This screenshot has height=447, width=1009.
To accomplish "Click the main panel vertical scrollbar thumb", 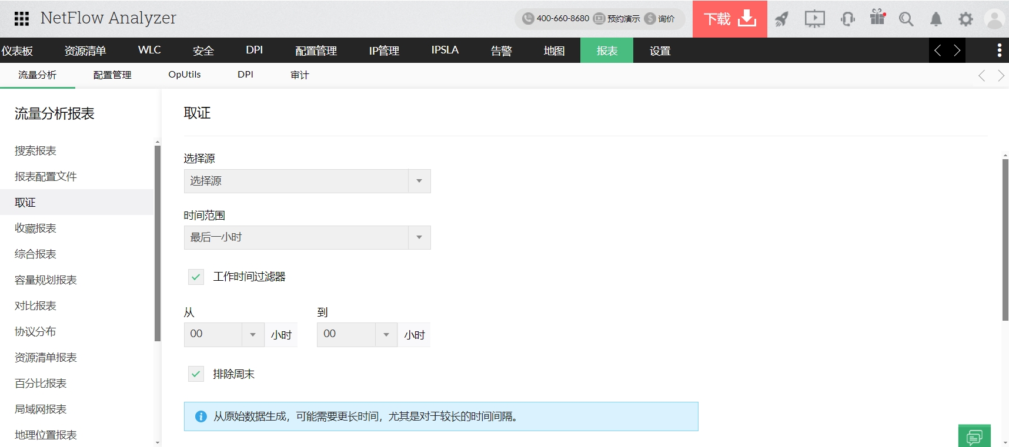I will coord(1005,240).
